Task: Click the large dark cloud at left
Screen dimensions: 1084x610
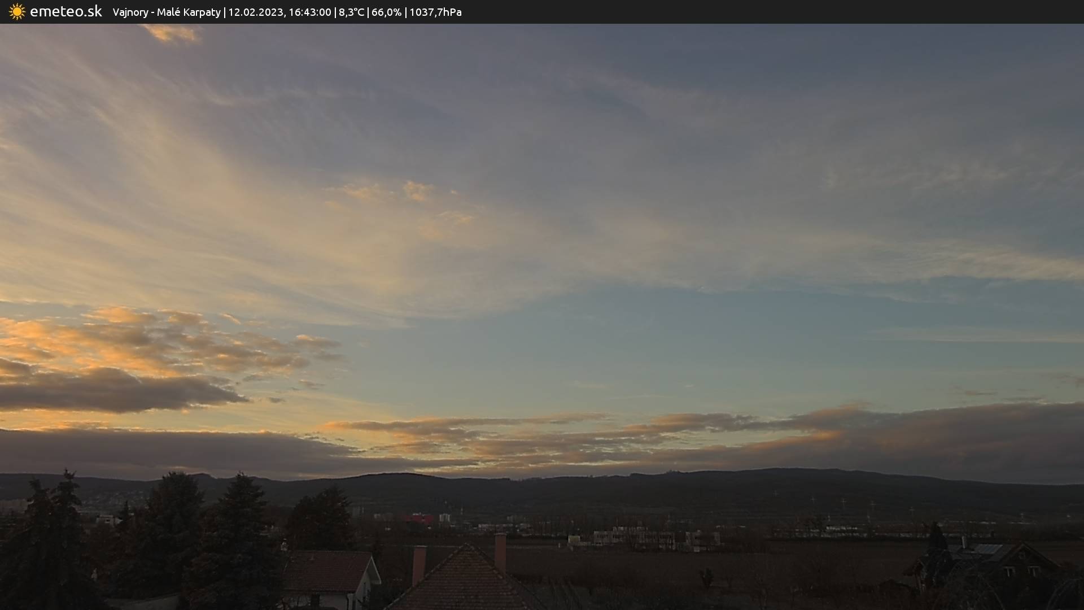Action: coord(113,391)
